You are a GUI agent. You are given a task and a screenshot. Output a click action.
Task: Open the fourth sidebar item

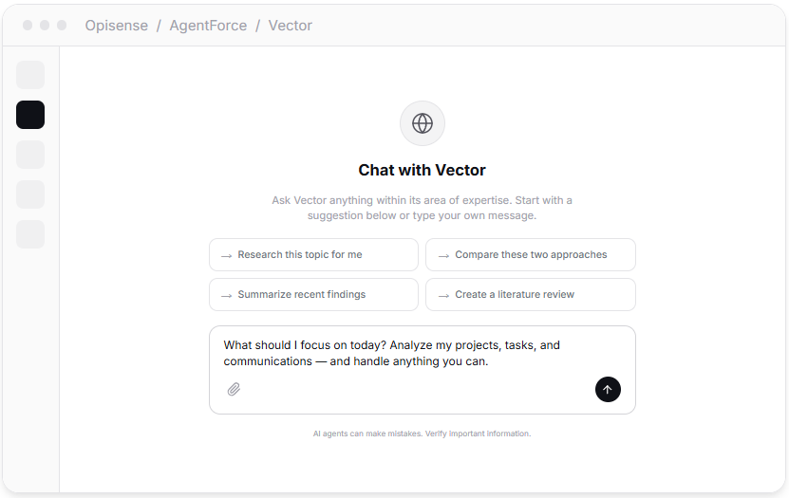[x=30, y=194]
